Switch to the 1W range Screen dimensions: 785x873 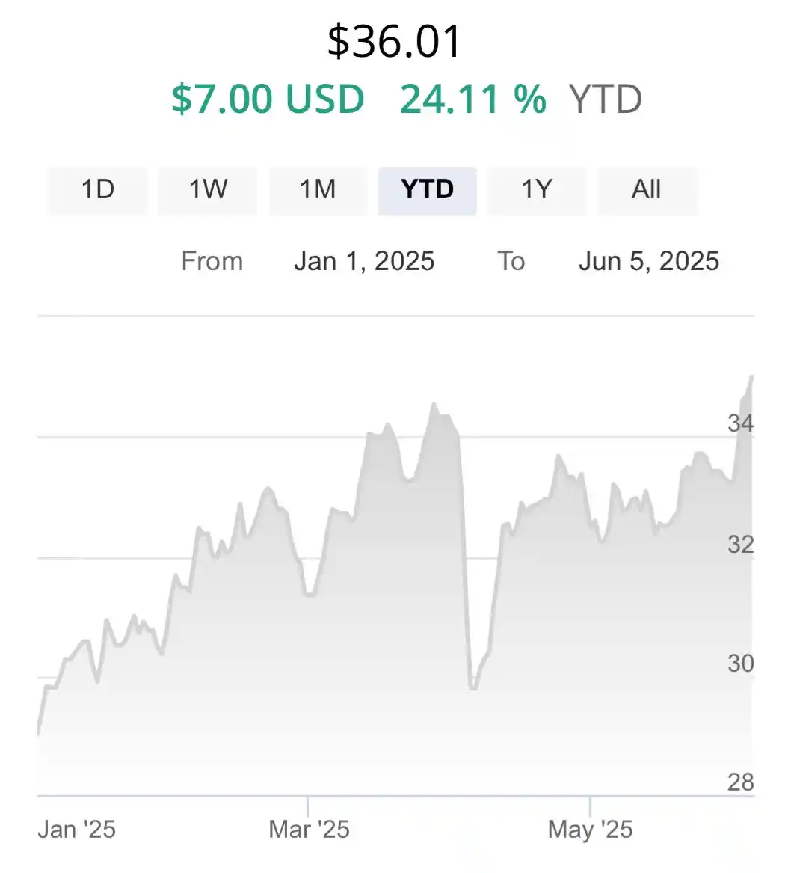pos(208,191)
